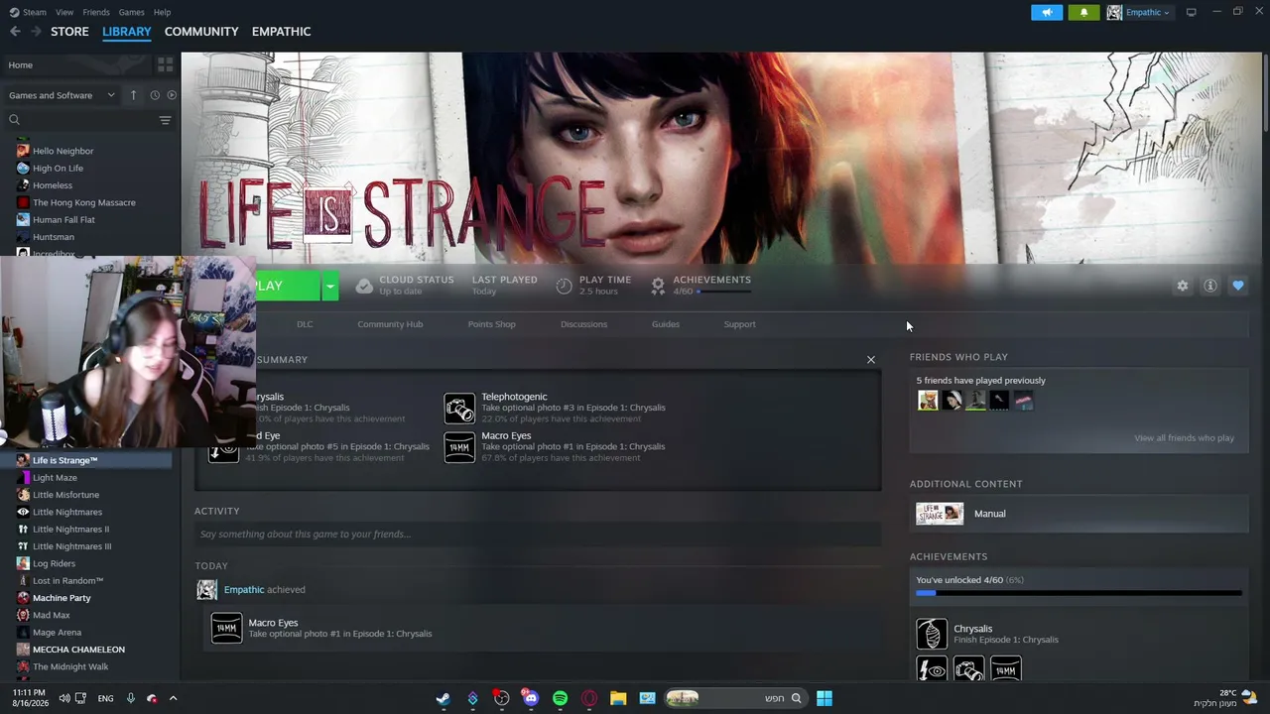Go back with the left arrow
The width and height of the screenshot is (1270, 714).
[x=15, y=32]
